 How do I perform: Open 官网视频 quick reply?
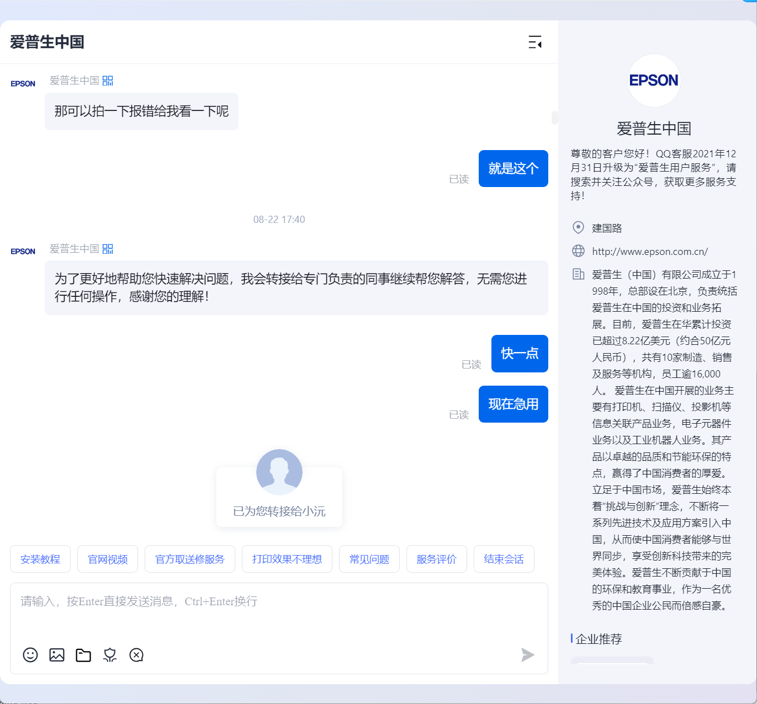108,559
